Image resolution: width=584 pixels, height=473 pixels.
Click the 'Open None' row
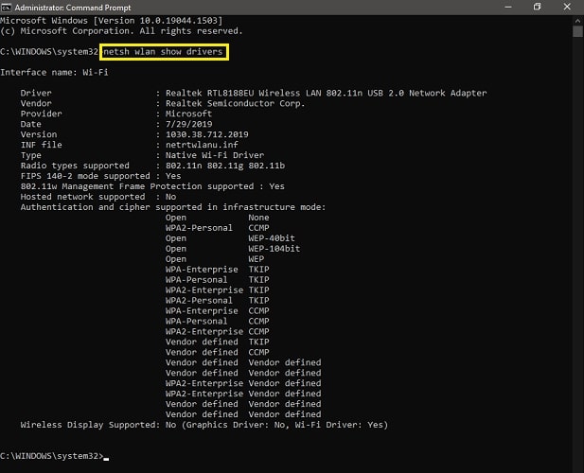pyautogui.click(x=218, y=218)
